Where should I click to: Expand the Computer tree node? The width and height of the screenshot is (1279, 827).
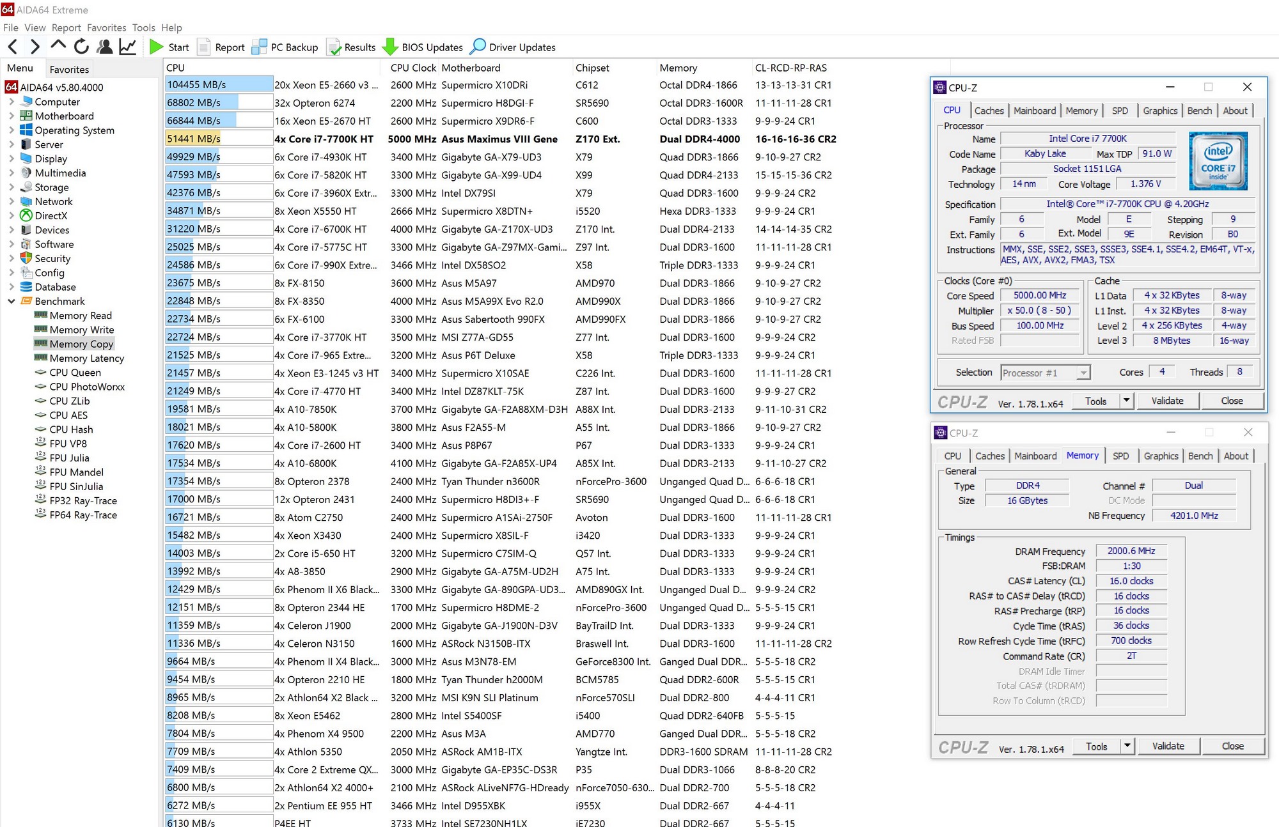coord(12,102)
